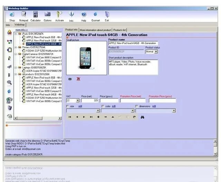Click the edit link next to color
Viewport: 221px width, 182px height.
(114, 106)
